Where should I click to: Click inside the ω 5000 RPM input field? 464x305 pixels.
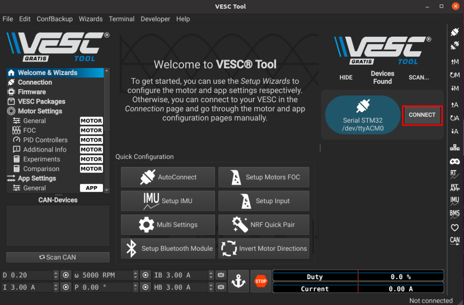tap(103, 275)
